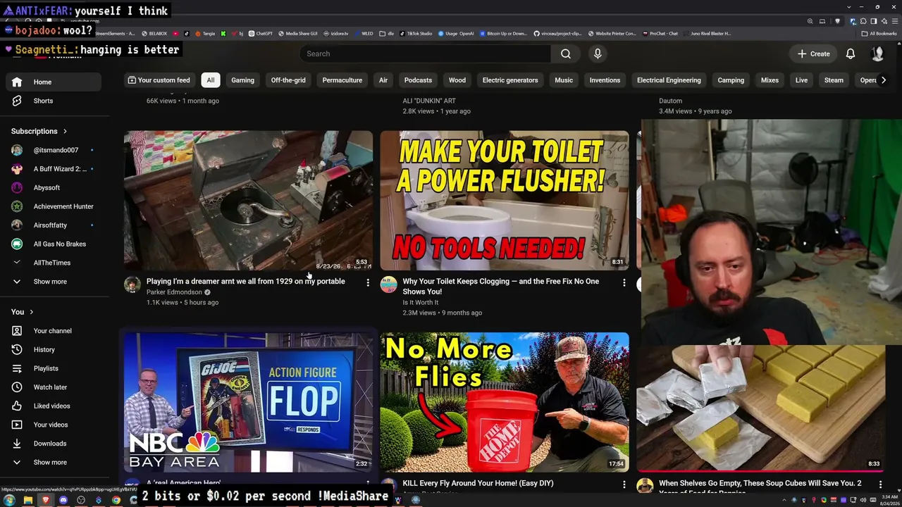Open All Gas No Brakes subscription
Image resolution: width=902 pixels, height=507 pixels.
click(54, 244)
